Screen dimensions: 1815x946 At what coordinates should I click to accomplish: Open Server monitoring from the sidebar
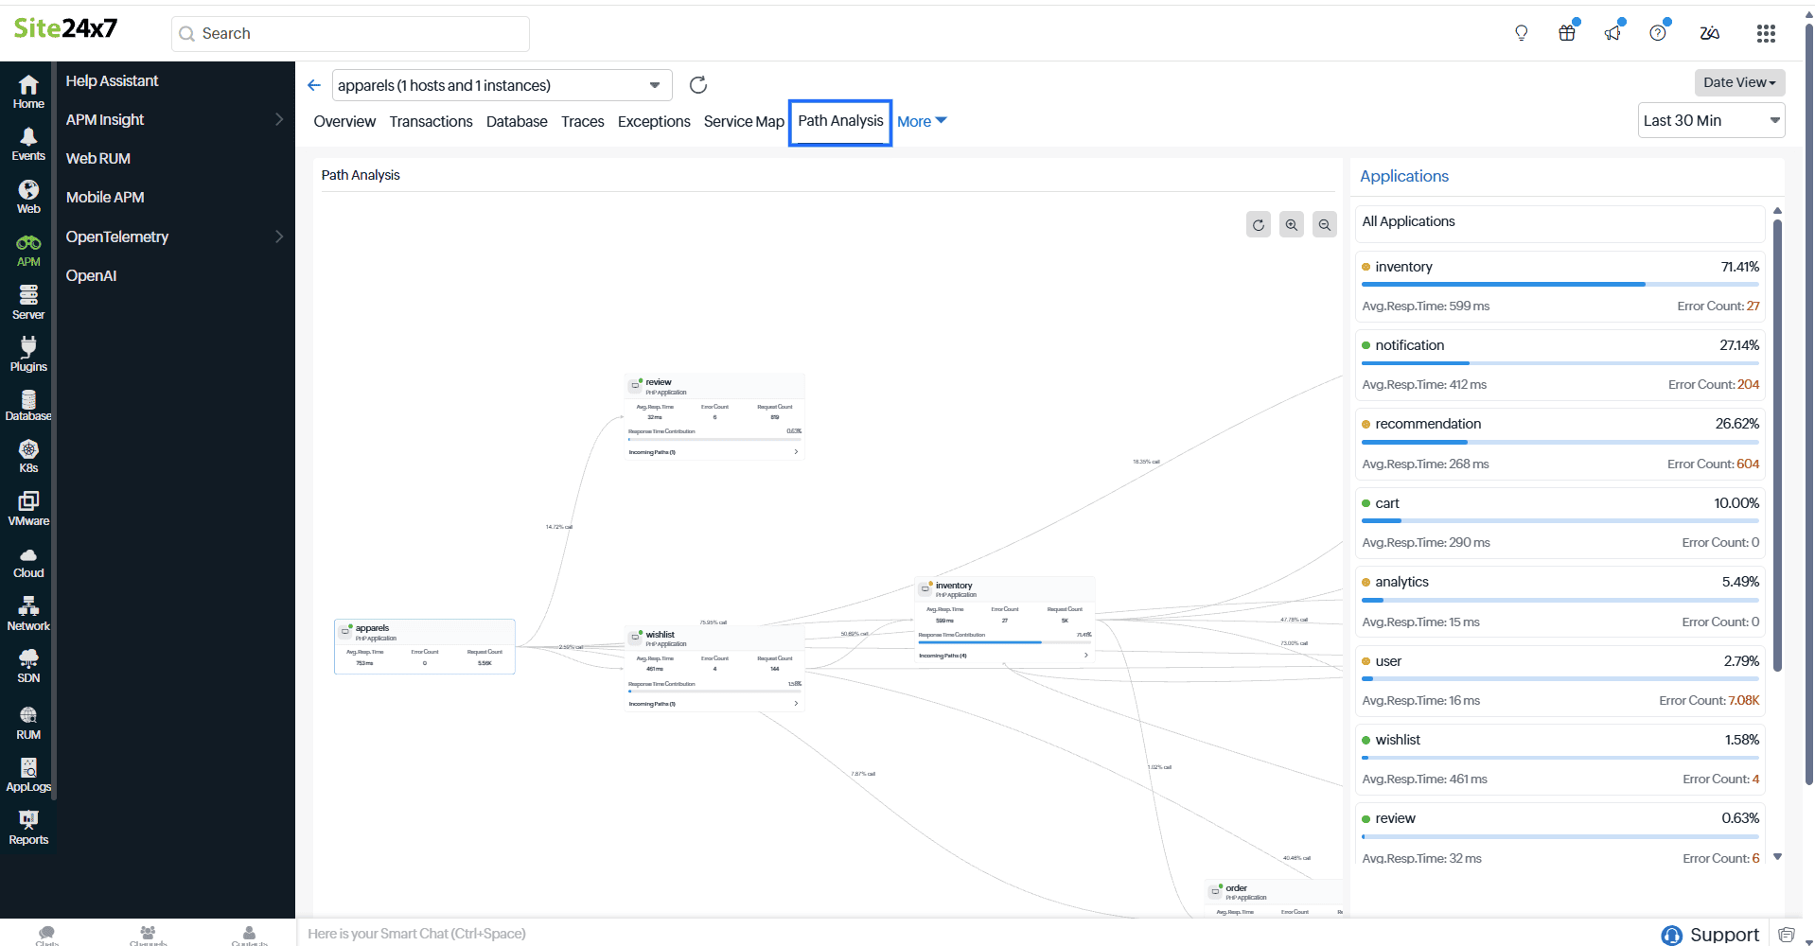27,301
